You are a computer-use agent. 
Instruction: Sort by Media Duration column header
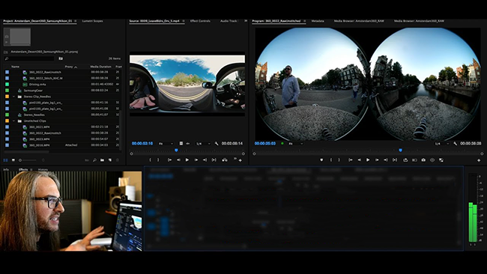point(100,67)
